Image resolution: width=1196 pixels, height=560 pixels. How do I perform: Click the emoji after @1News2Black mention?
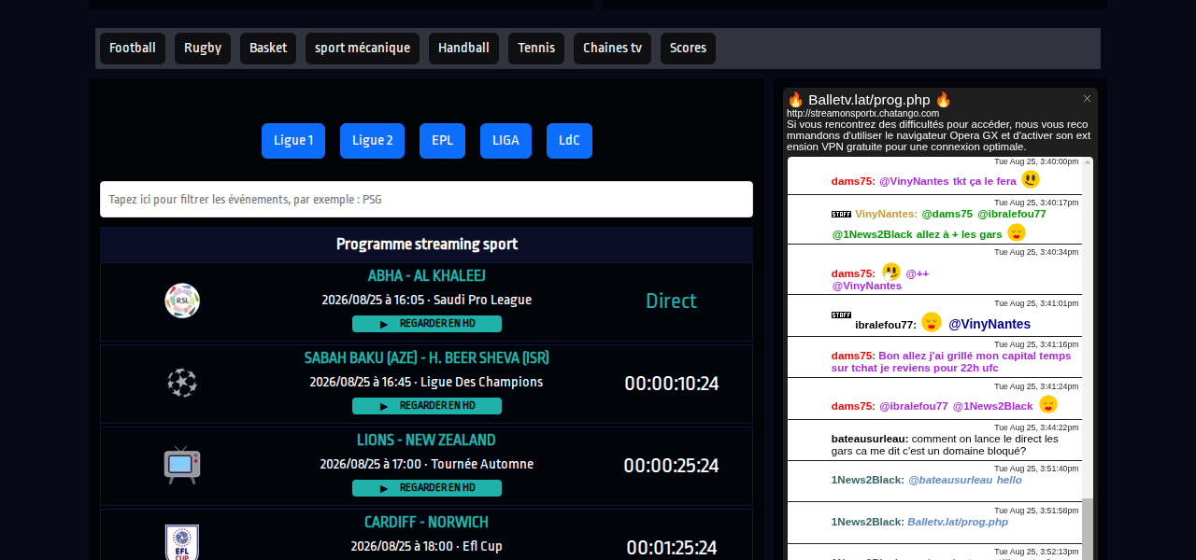(1048, 404)
